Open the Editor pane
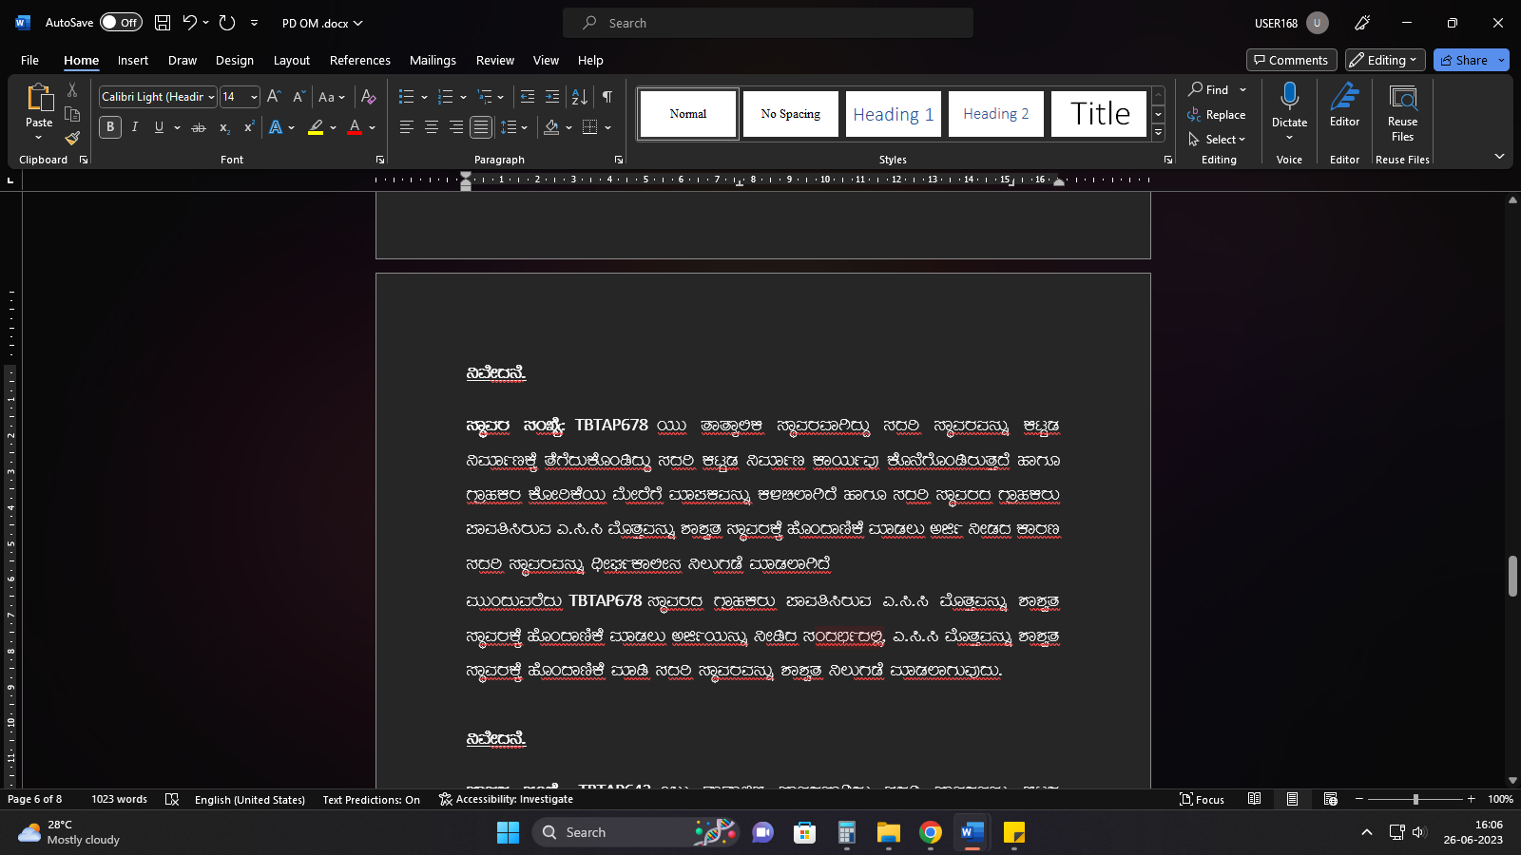Viewport: 1521px width, 855px height. click(x=1344, y=104)
